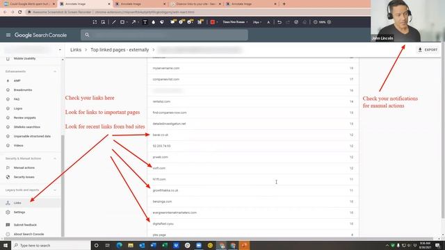
Task: Zoom out with the minus magnifier
Action: pos(315,22)
